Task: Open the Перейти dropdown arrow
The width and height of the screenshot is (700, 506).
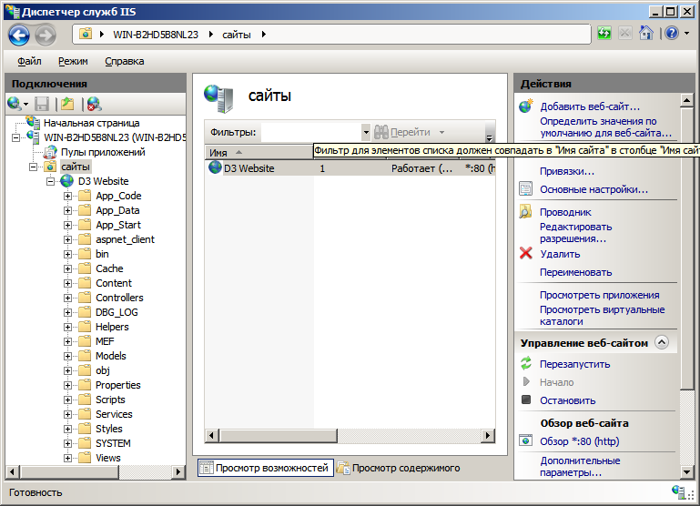Action: [x=442, y=132]
